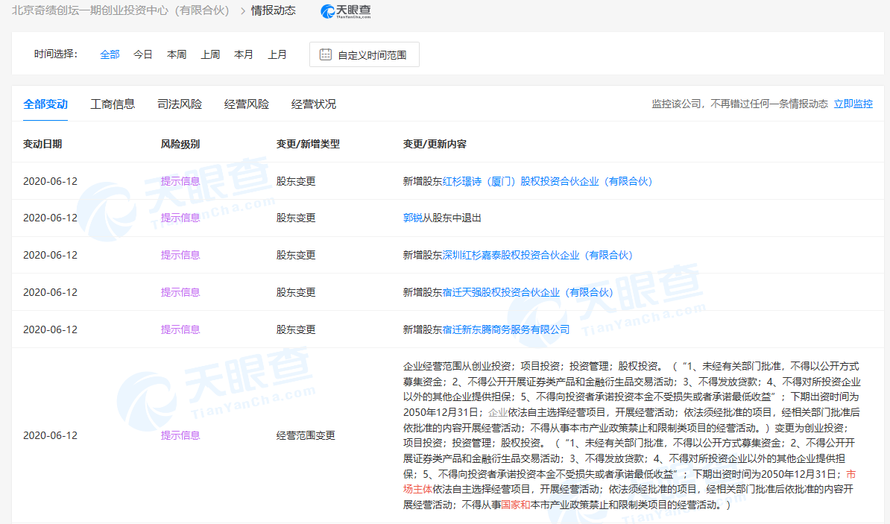
Task: Click the 立即监控 link
Action: tap(853, 104)
